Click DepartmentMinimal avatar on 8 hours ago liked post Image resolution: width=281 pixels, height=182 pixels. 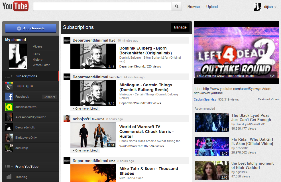67,161
